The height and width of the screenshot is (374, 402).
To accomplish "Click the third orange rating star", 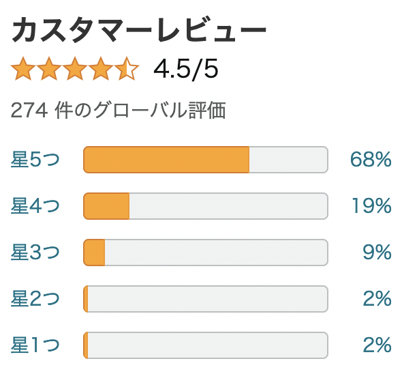I will pos(75,68).
